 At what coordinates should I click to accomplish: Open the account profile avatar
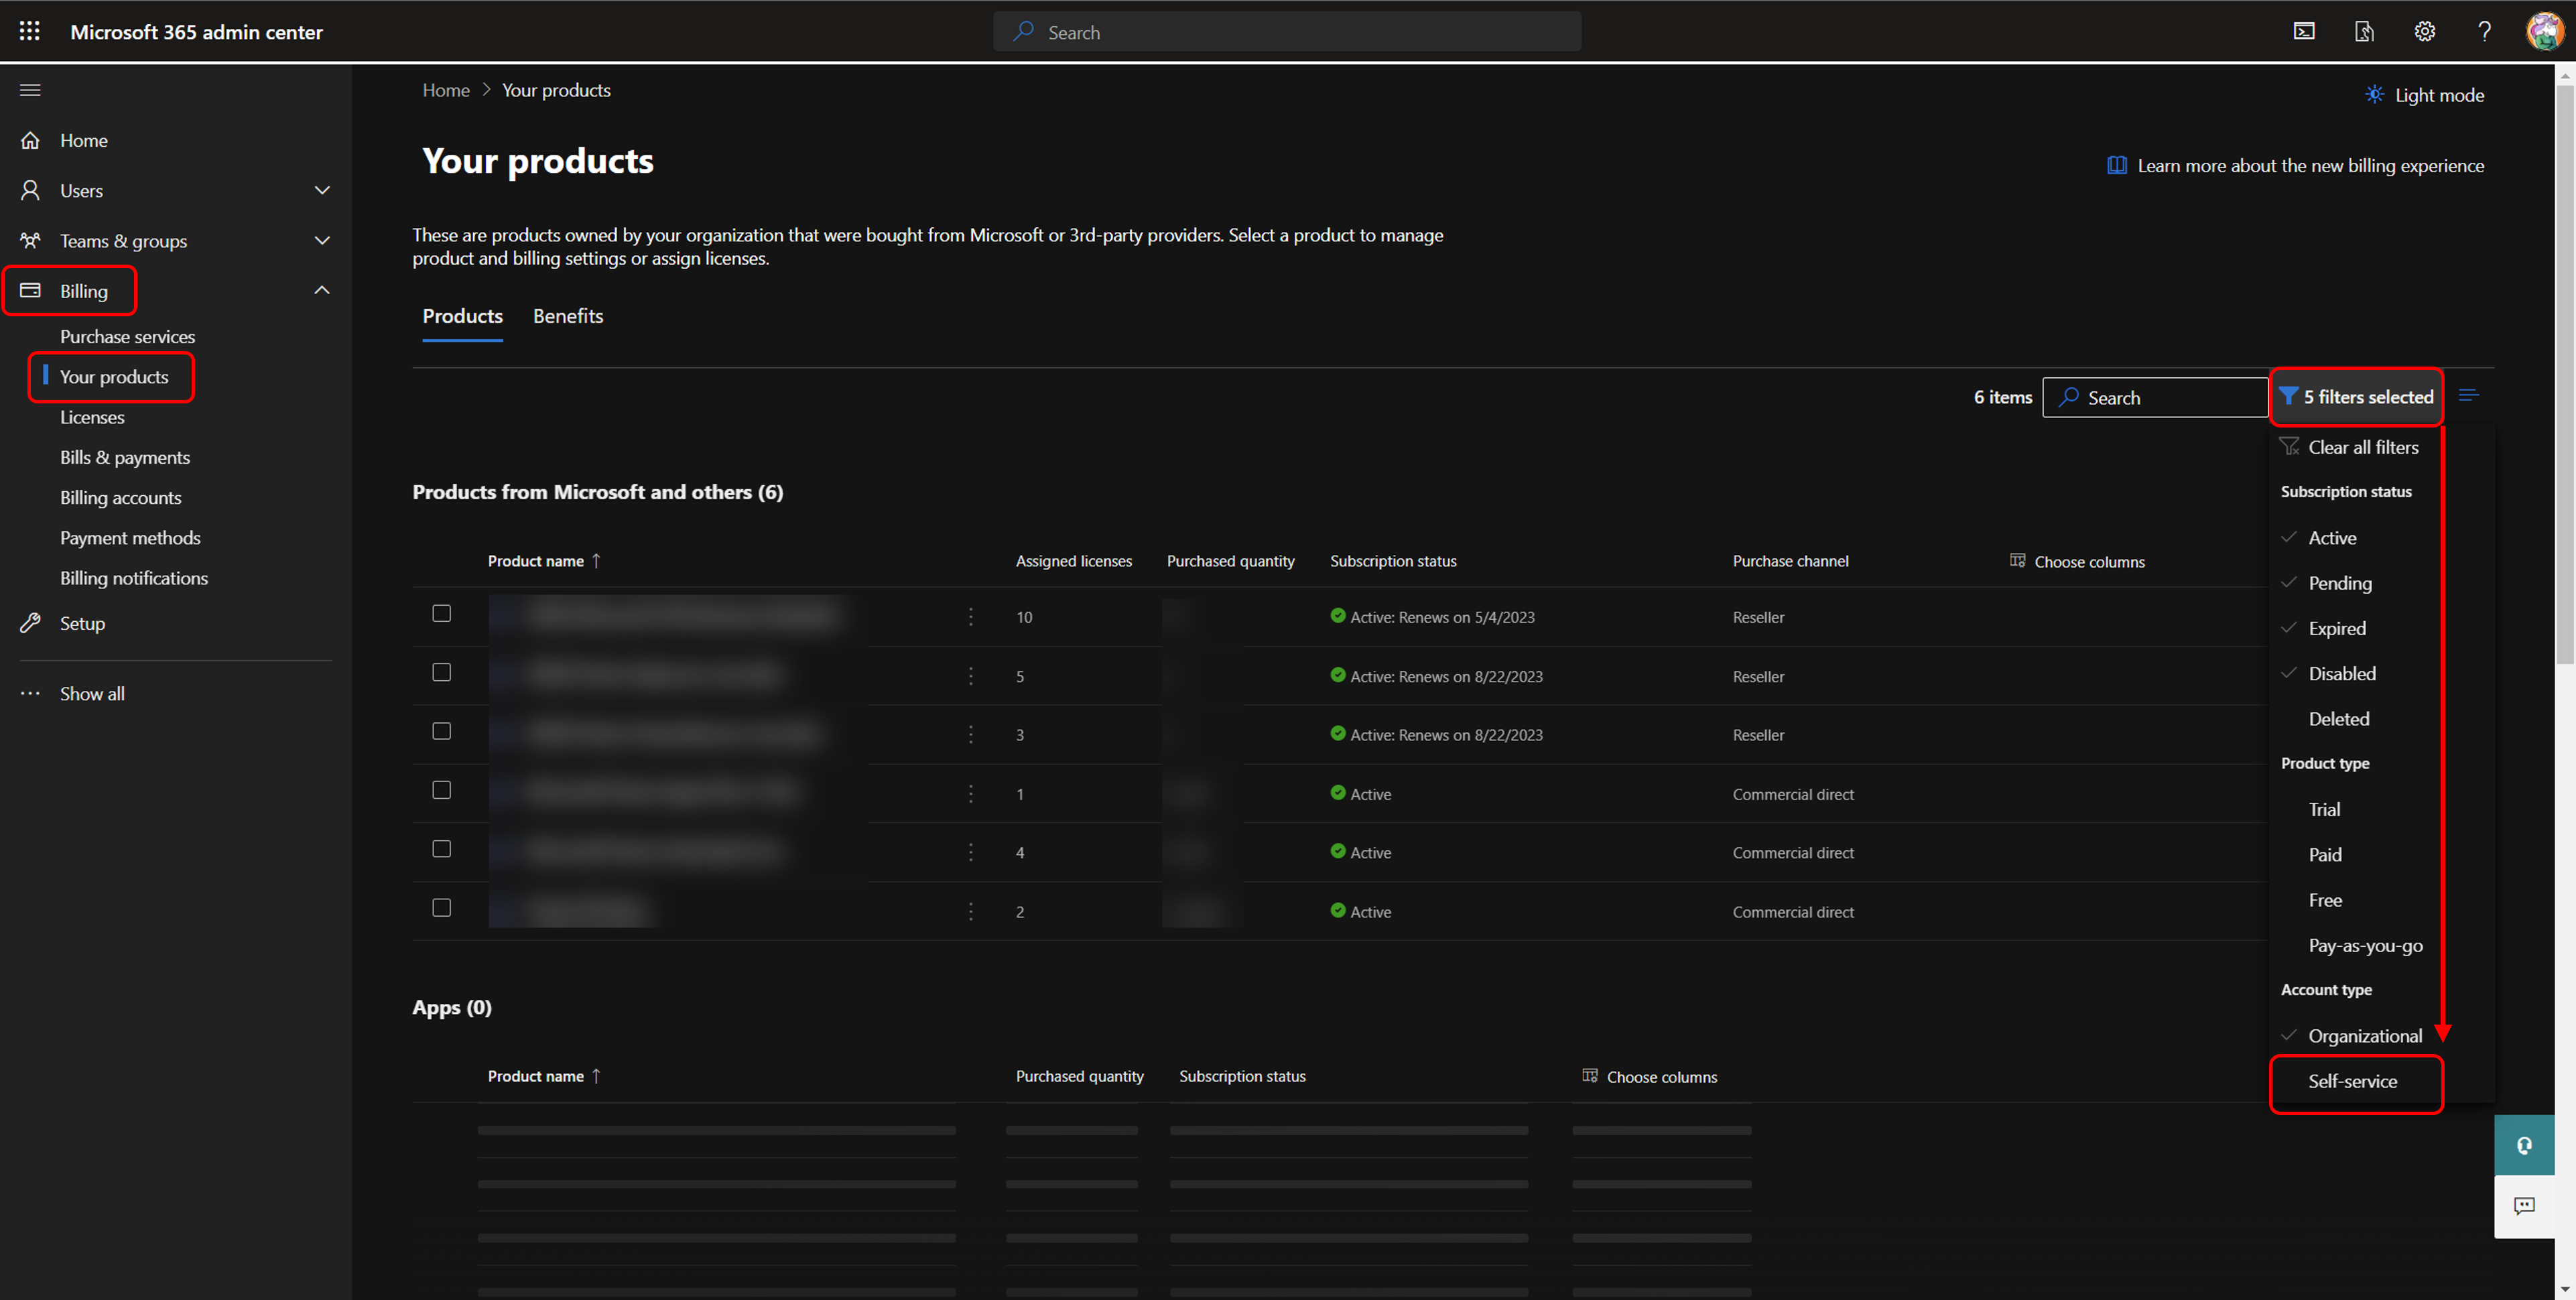[2545, 32]
